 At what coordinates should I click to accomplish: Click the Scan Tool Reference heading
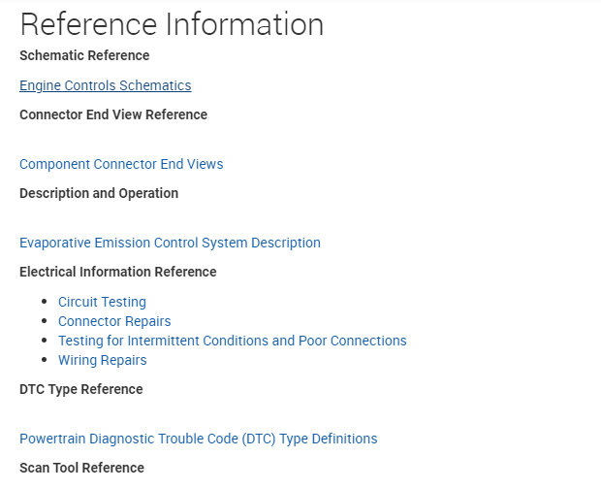point(81,468)
